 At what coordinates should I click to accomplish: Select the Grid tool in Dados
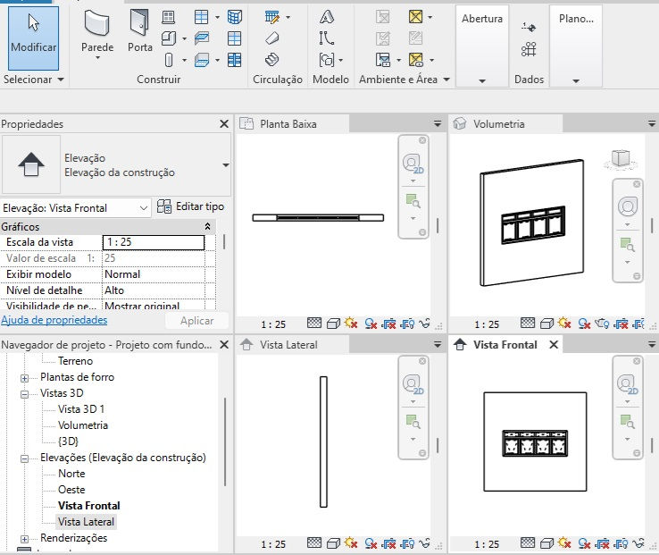coord(529,49)
